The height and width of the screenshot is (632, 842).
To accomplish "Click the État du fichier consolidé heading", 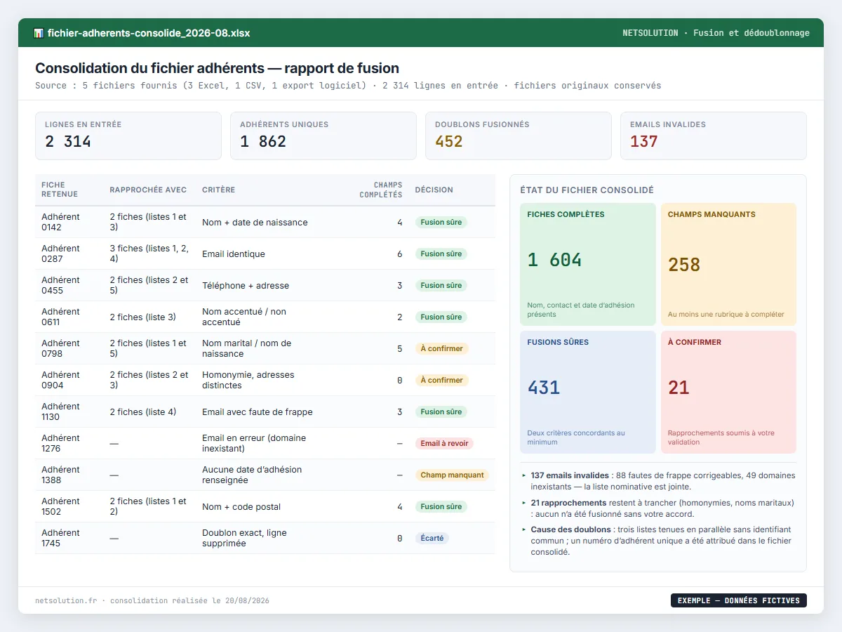I will point(587,190).
